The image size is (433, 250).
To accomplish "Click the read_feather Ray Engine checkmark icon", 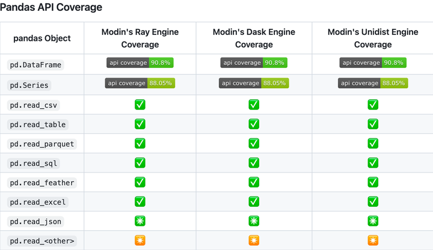I will 140,182.
